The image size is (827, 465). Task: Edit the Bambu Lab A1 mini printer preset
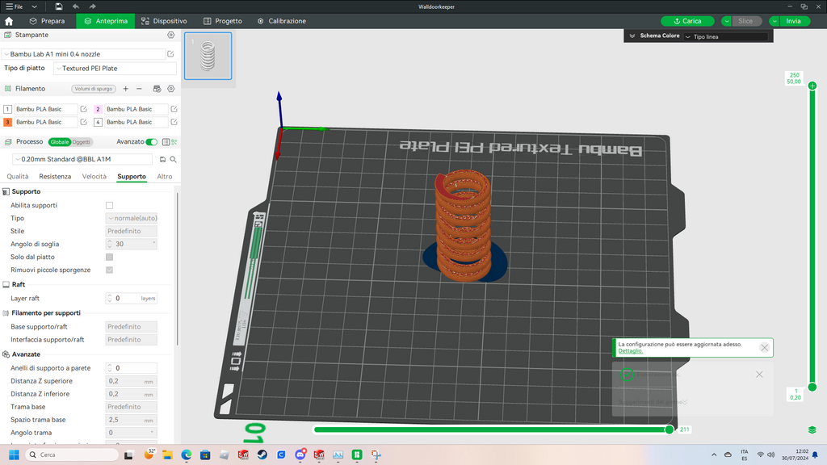(x=170, y=54)
